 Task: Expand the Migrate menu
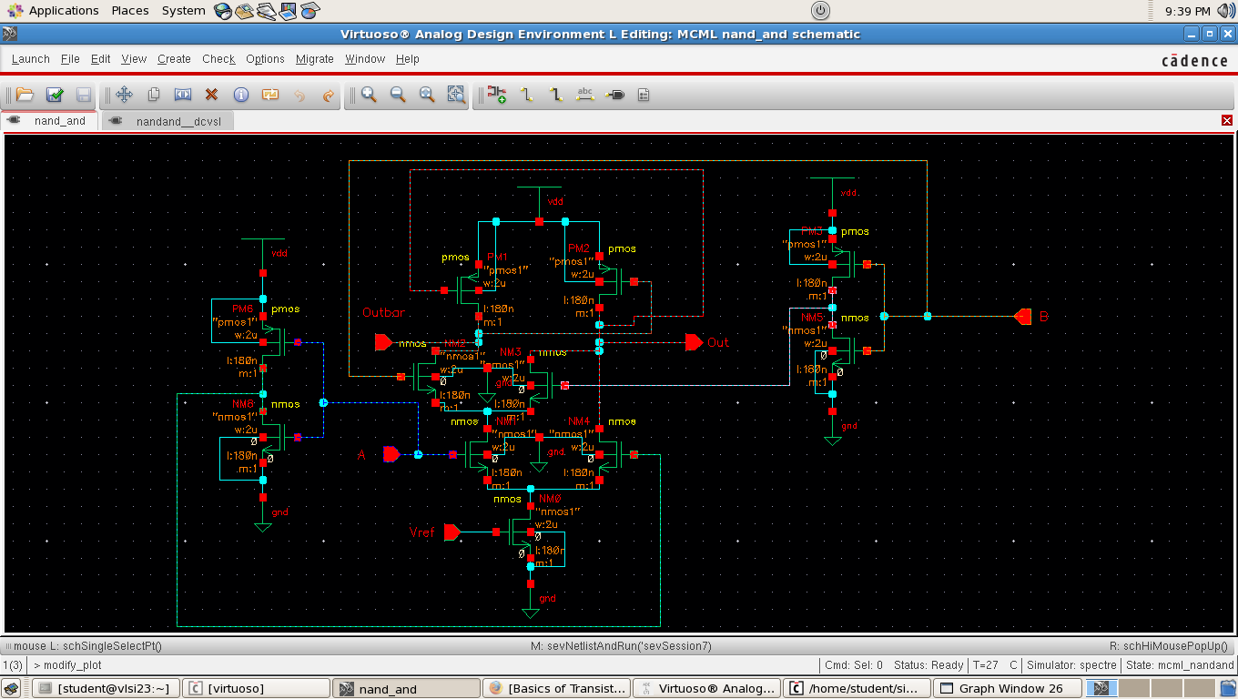pos(314,59)
